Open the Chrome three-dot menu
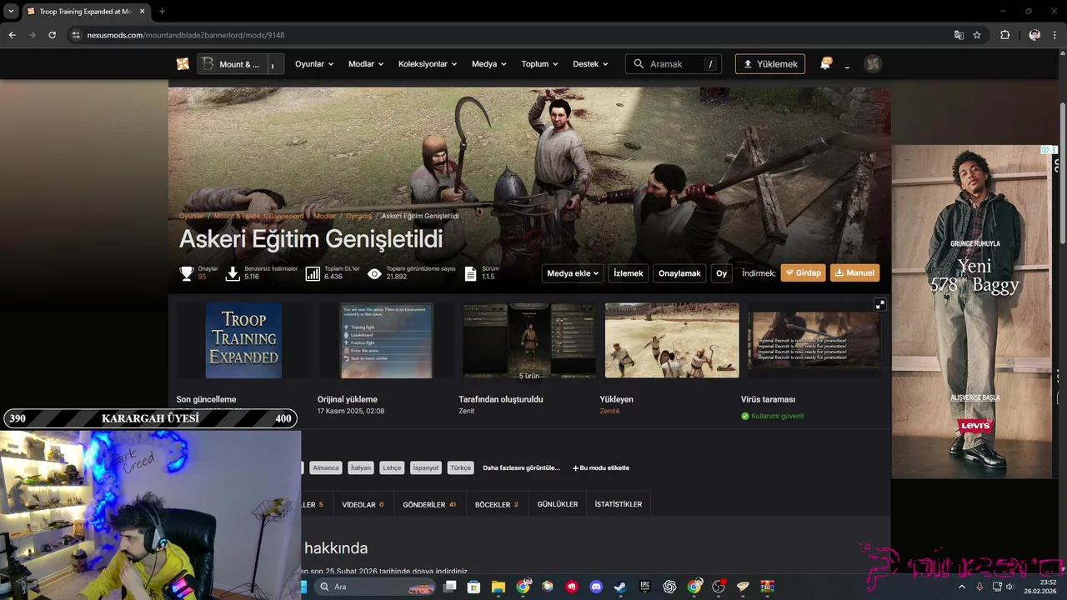 tap(1054, 35)
